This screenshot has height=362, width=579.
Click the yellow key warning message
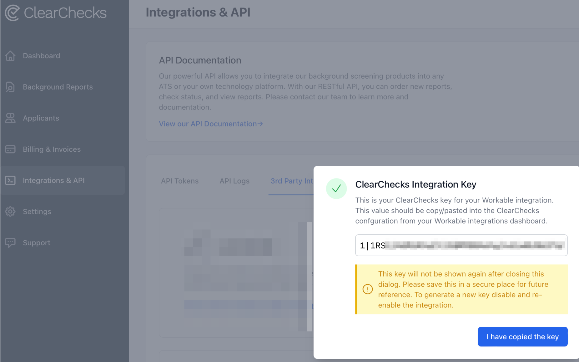pos(461,289)
